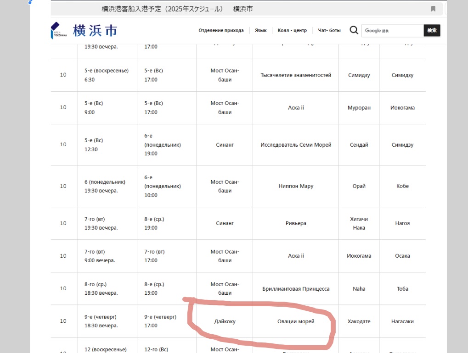468x353 pixels.
Task: Click arrival cell 7-го (вт) 9:00 вечера
Action: pos(107,256)
